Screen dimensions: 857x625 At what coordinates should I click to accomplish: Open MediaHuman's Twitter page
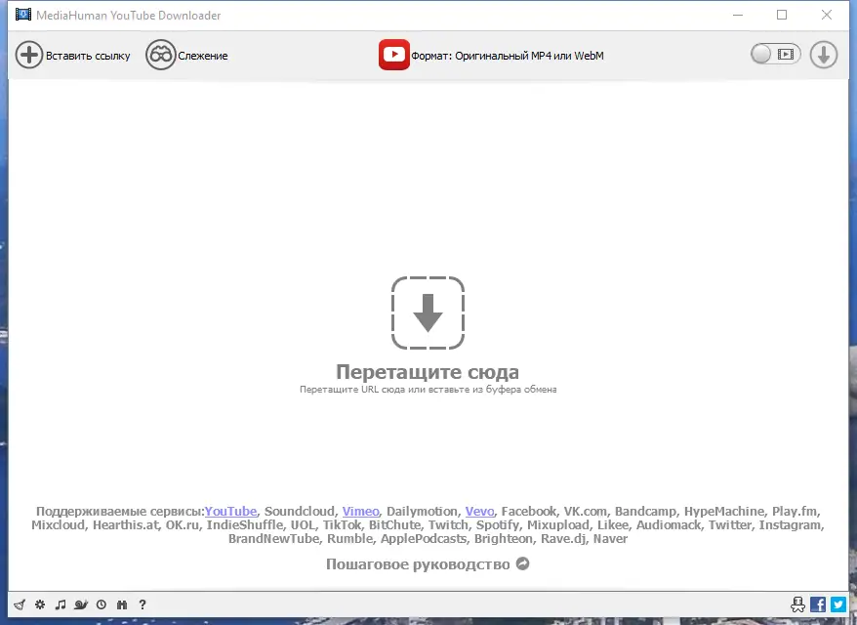point(838,604)
